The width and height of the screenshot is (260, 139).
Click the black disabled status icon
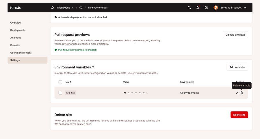tap(56, 17)
